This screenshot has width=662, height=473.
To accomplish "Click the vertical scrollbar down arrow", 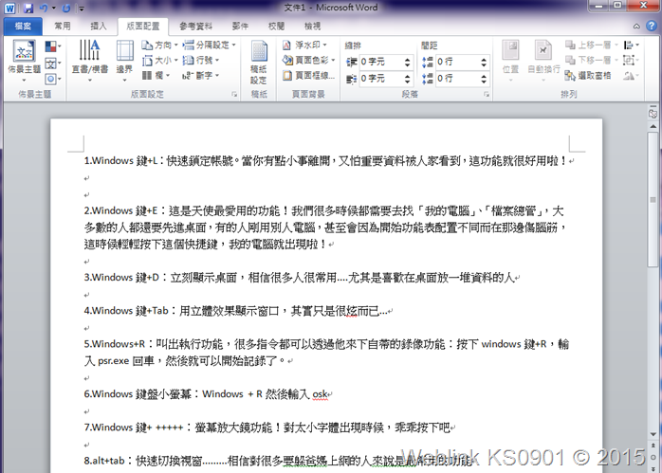I will click(653, 434).
